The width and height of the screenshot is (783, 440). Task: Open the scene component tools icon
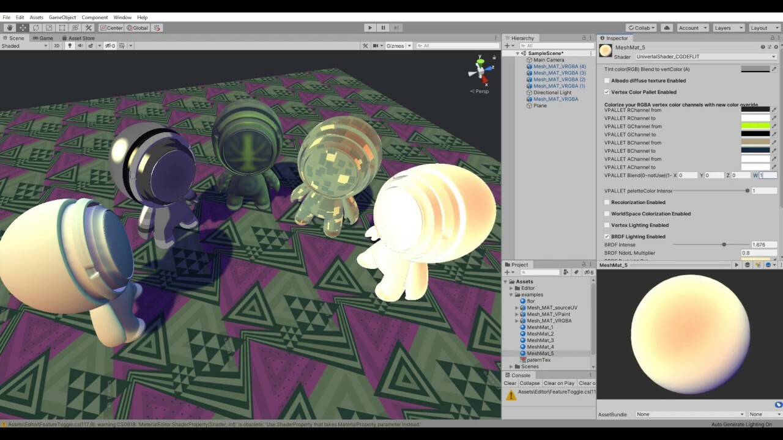point(366,46)
